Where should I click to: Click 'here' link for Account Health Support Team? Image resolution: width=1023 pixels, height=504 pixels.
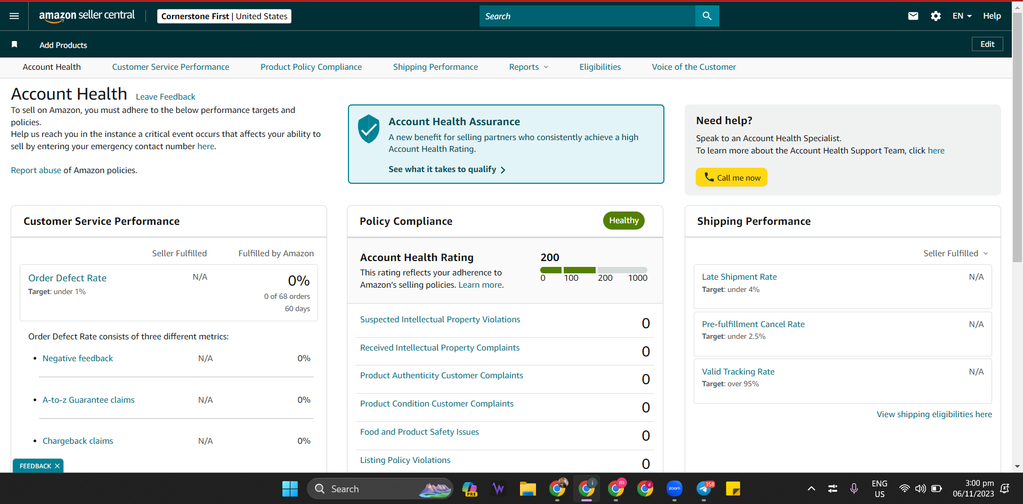(x=936, y=151)
